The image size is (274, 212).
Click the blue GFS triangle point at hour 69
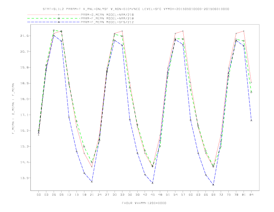point(213,185)
